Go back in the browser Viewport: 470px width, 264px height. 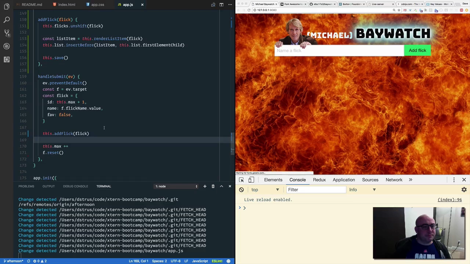pyautogui.click(x=239, y=10)
